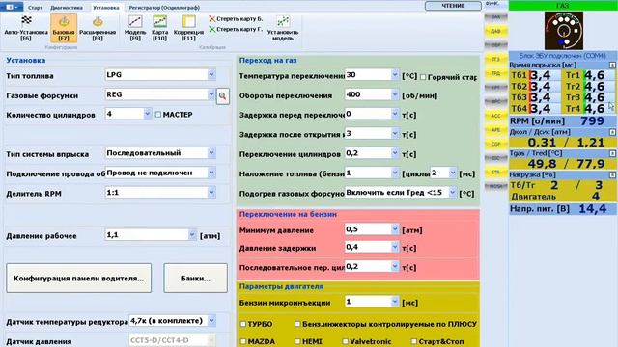Open the Подключение провода dropdown

(211, 173)
